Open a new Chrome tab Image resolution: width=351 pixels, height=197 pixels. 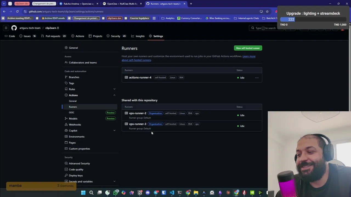click(x=191, y=4)
